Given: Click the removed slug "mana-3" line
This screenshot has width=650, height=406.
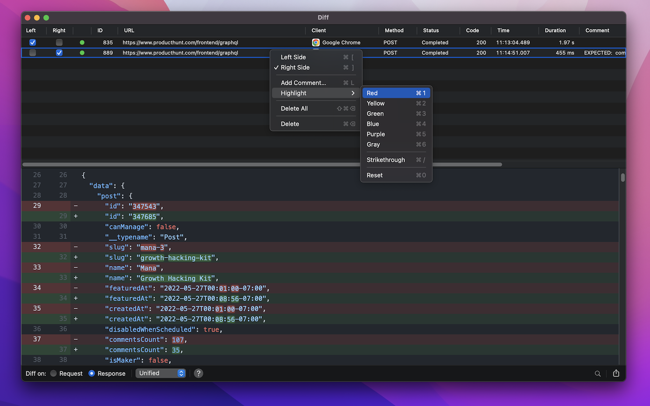Looking at the screenshot, I should point(320,247).
